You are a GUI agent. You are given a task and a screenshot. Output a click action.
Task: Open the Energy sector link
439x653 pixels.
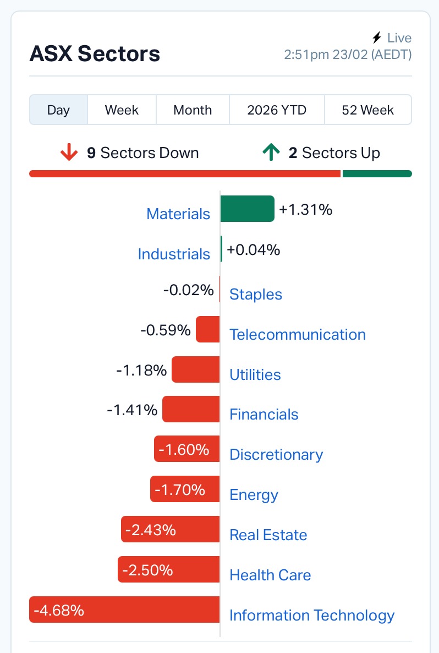tap(254, 494)
